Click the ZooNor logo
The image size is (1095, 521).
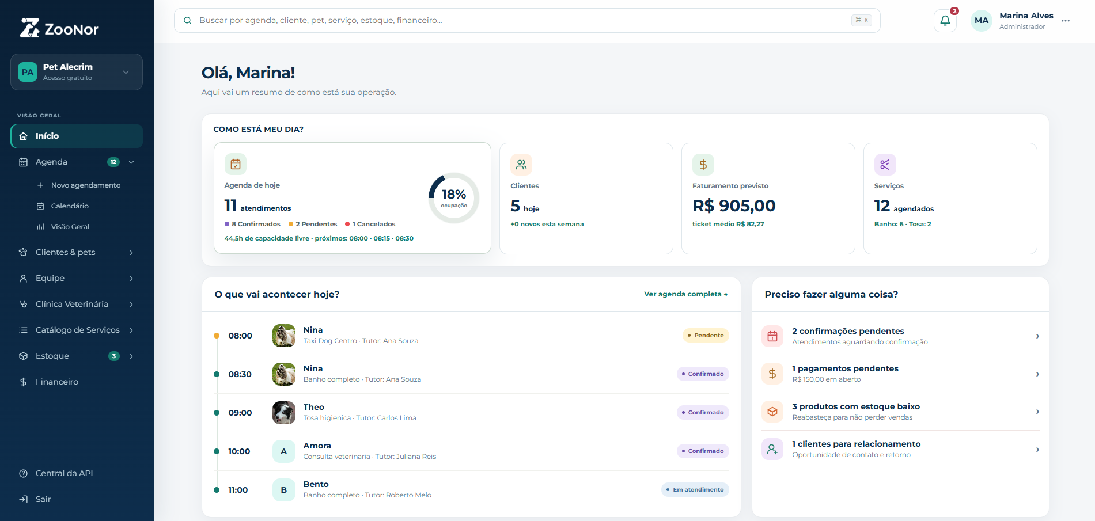(x=59, y=28)
